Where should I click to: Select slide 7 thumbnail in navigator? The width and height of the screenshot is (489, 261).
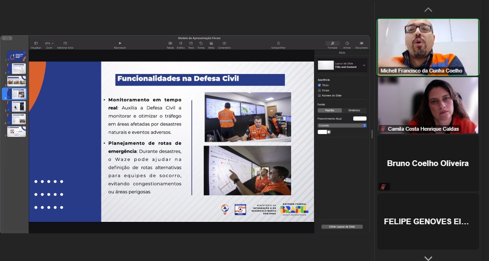click(x=17, y=131)
